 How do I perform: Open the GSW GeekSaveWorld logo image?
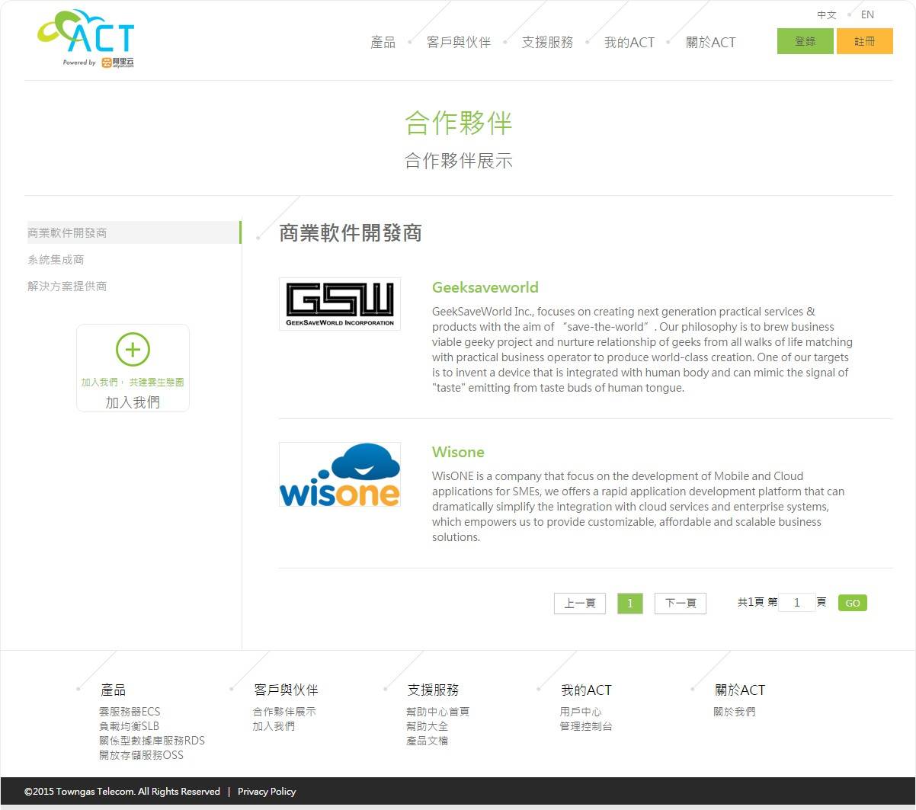click(x=339, y=303)
